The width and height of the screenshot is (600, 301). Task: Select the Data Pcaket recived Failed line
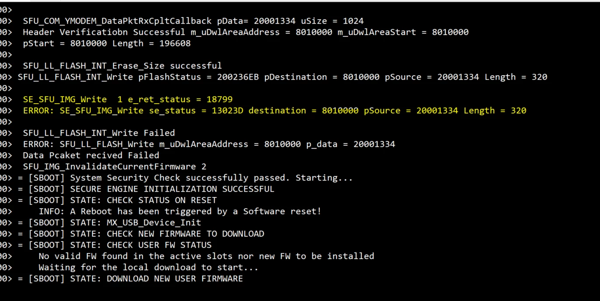point(91,155)
